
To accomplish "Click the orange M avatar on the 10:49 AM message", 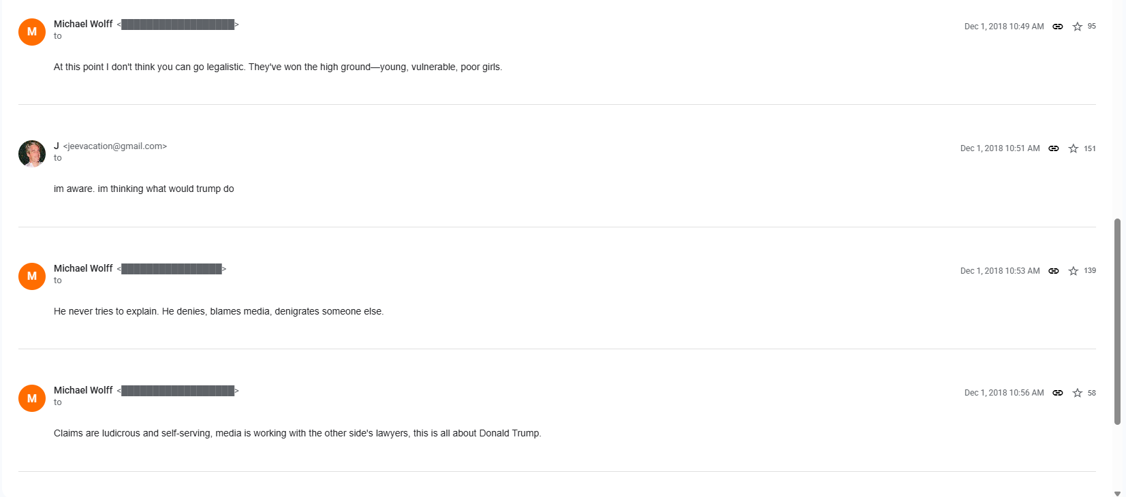I will point(32,32).
